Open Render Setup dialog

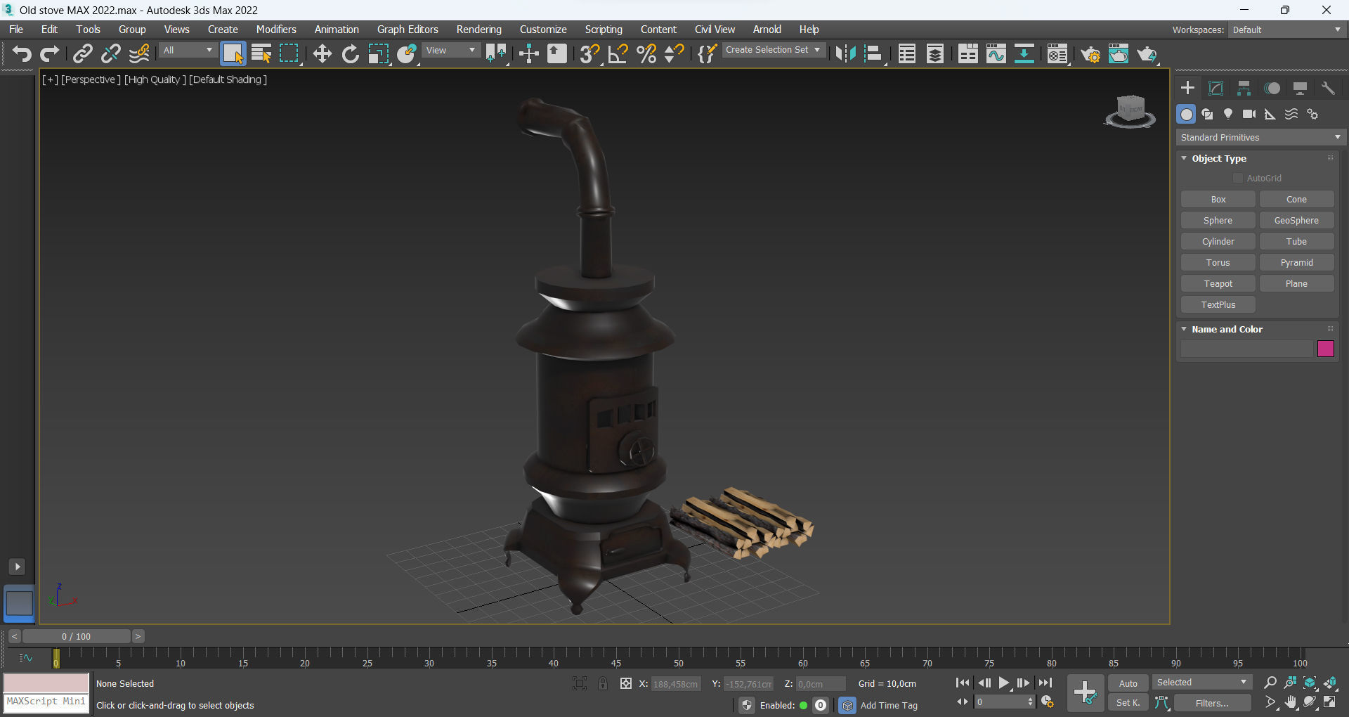coord(1090,54)
